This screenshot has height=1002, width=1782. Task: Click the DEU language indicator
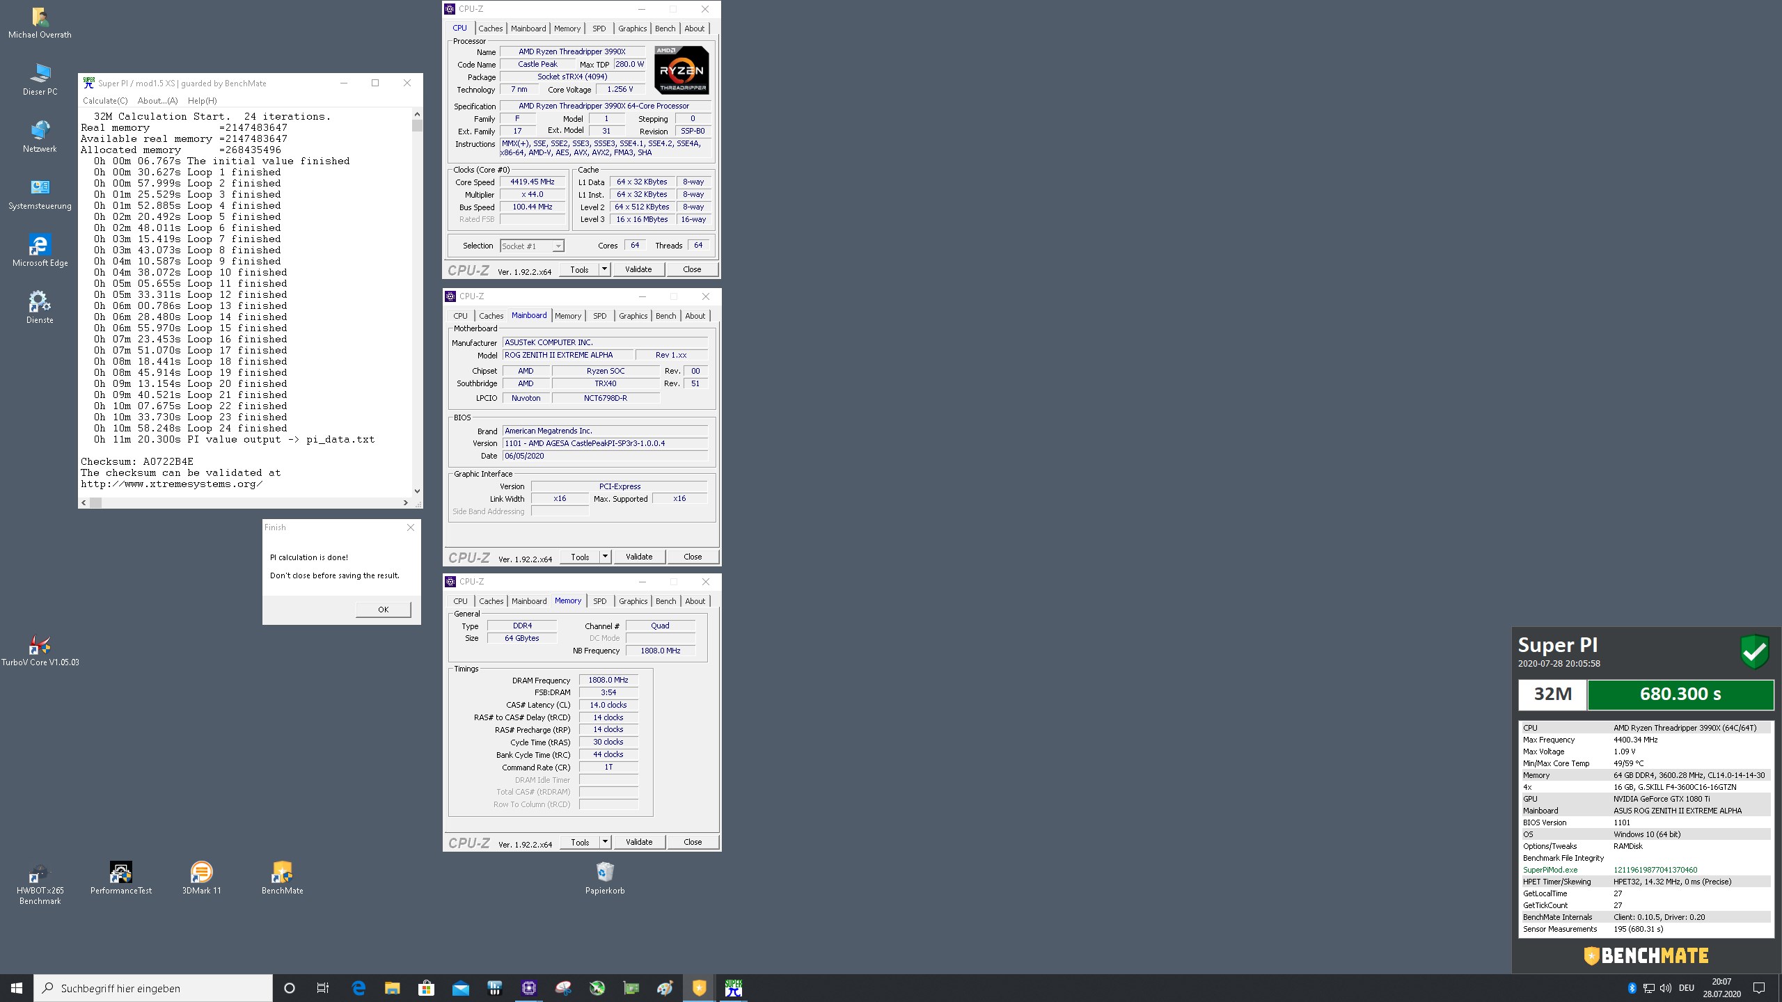[1687, 988]
